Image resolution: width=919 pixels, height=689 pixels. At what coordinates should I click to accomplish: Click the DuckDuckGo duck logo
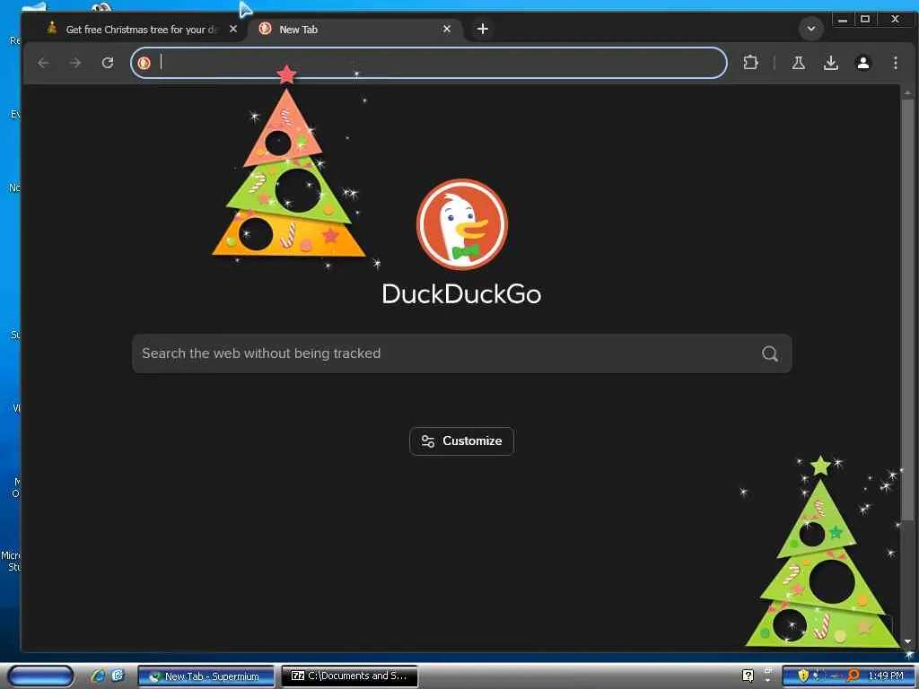(x=462, y=224)
